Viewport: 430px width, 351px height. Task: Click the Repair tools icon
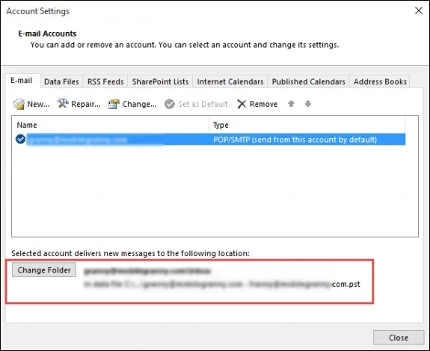pos(63,104)
